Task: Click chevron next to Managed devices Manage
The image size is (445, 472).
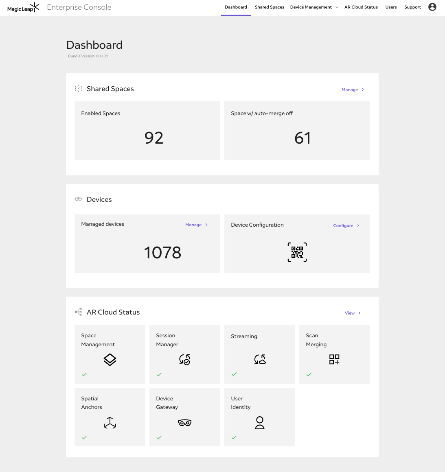Action: coord(206,225)
